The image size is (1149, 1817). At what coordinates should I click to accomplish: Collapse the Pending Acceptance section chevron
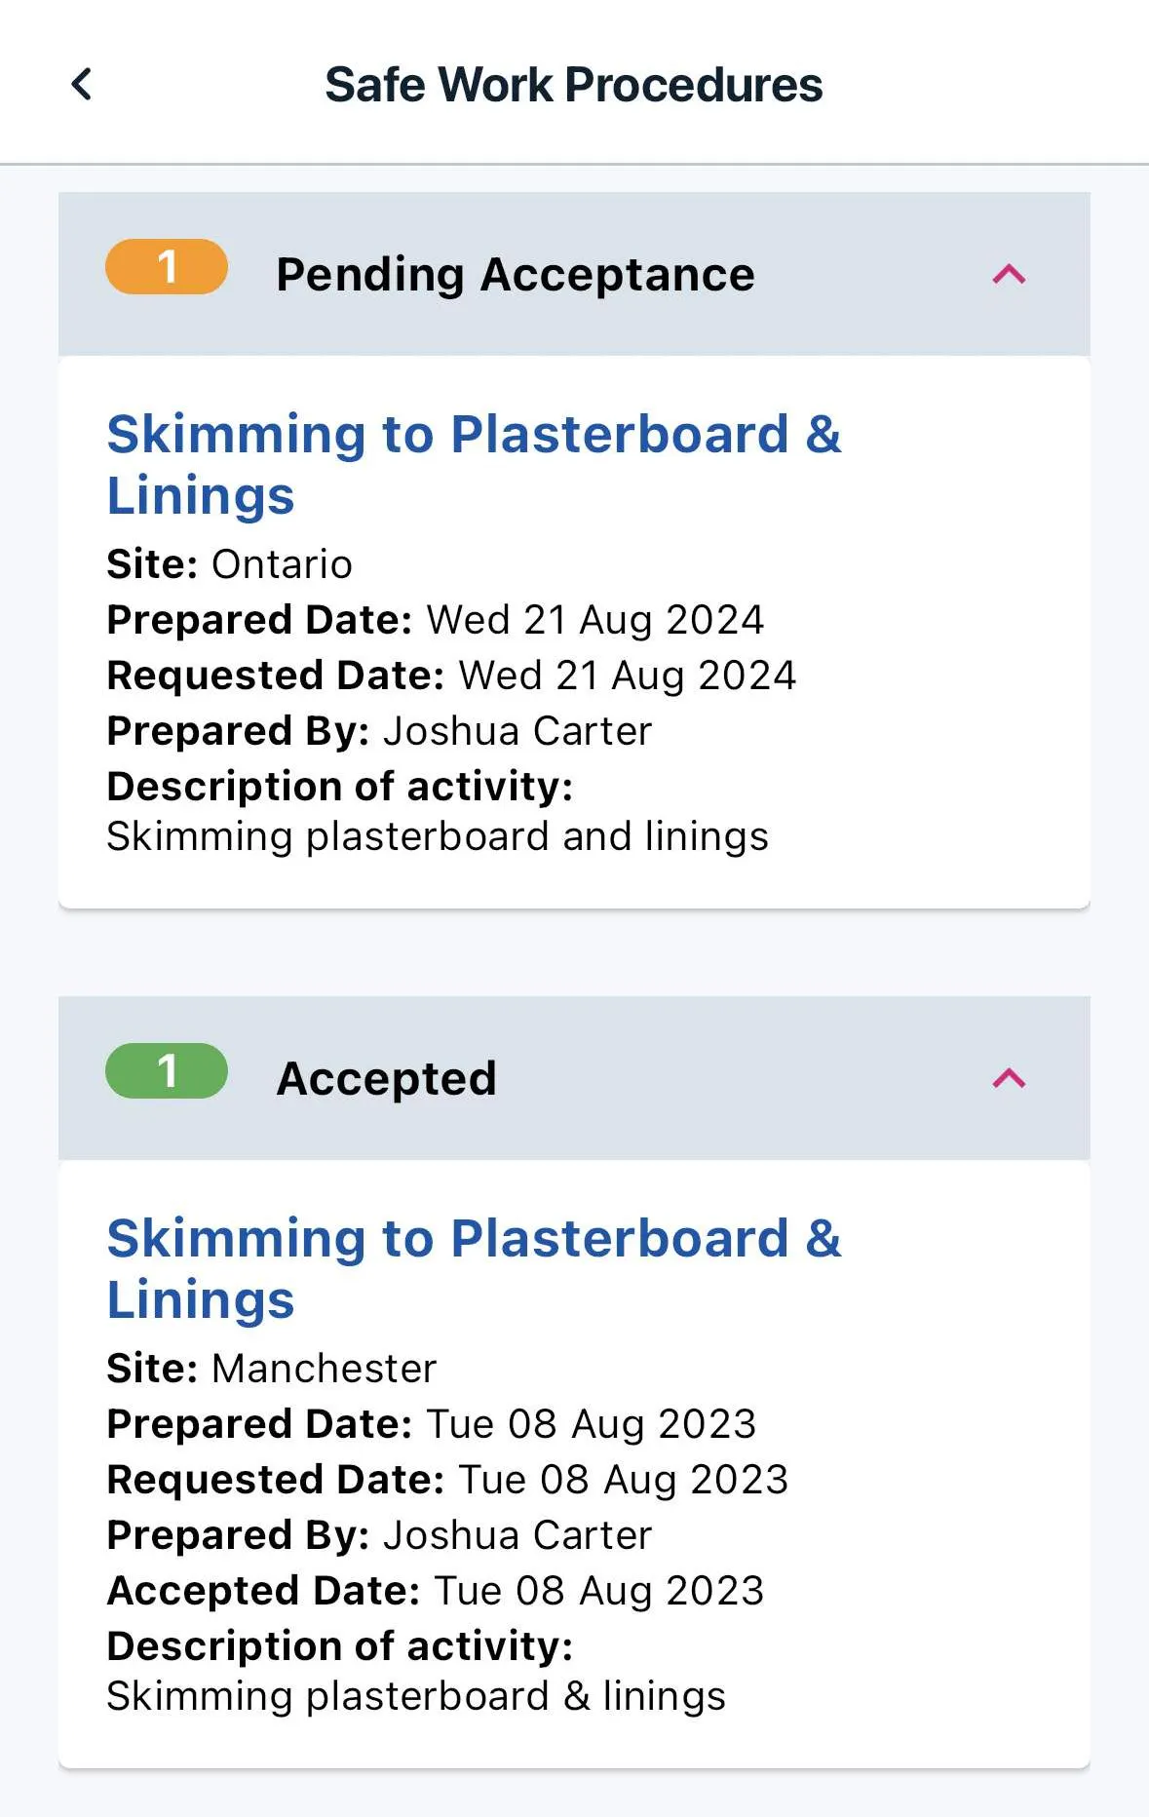(x=1009, y=275)
